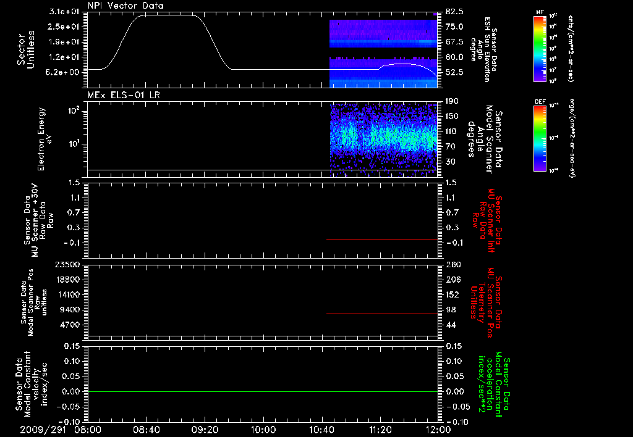The height and width of the screenshot is (437, 633).
Task: Click the green 'Model Constant acceleration' label
Action: pyautogui.click(x=494, y=385)
